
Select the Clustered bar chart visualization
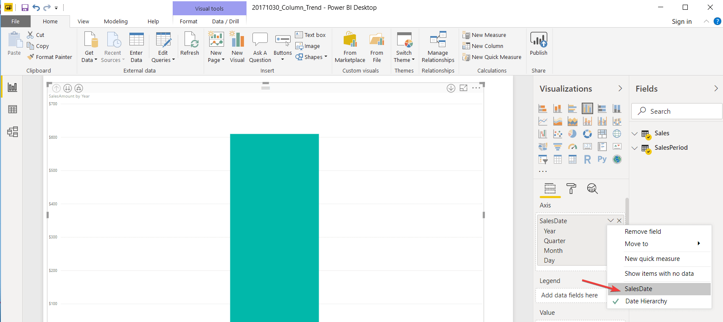coord(572,109)
